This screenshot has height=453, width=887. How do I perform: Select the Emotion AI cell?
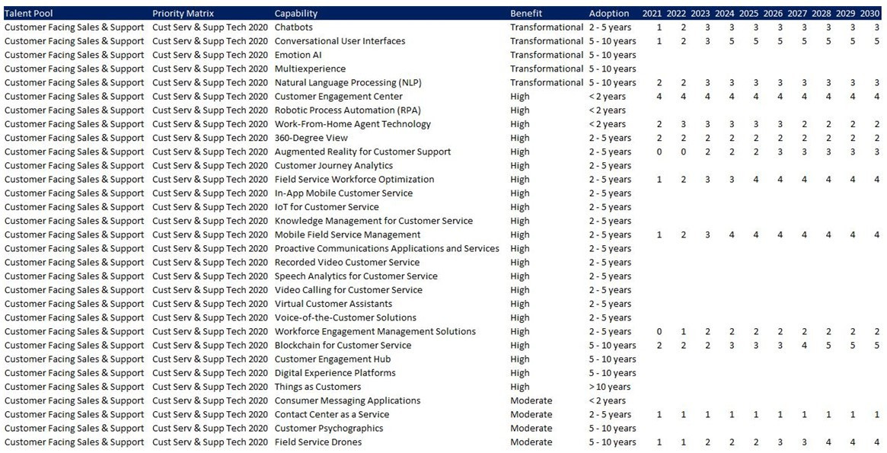[298, 55]
